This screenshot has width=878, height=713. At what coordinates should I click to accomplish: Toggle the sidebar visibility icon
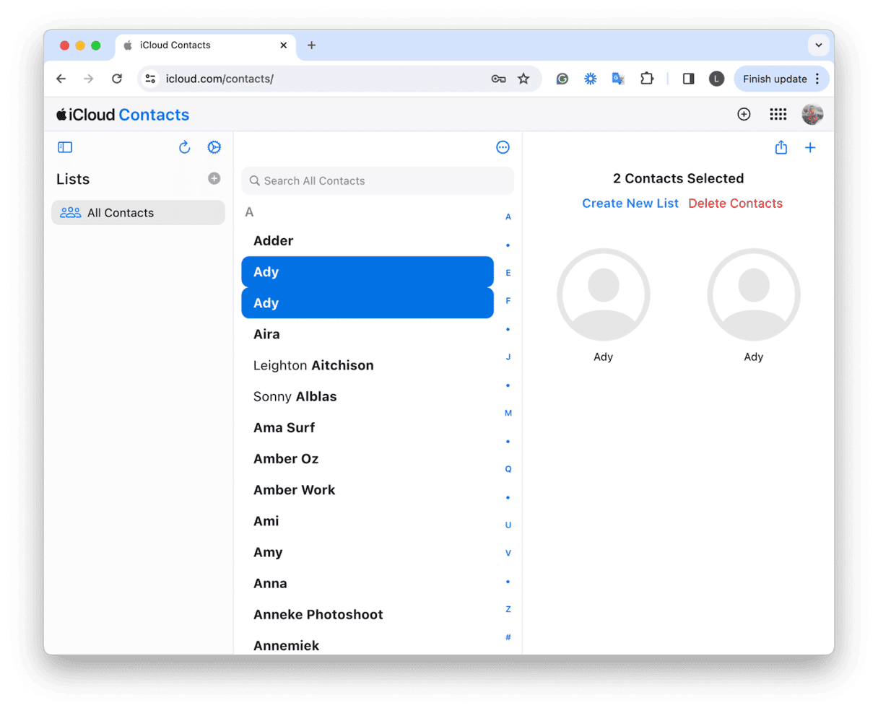click(65, 146)
